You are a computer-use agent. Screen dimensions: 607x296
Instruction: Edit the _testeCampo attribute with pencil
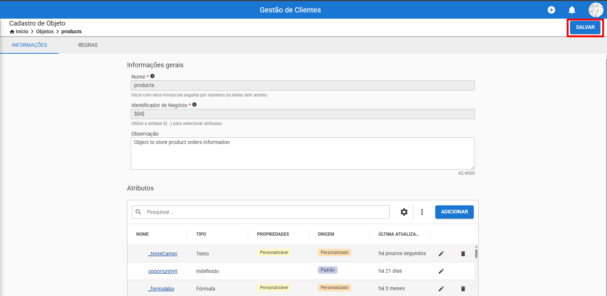tap(441, 254)
